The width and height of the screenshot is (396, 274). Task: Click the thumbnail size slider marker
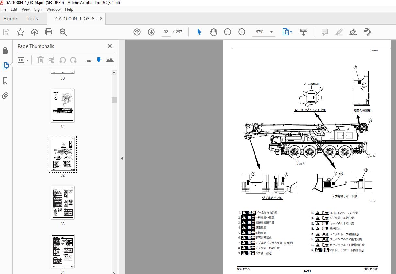pos(99,60)
